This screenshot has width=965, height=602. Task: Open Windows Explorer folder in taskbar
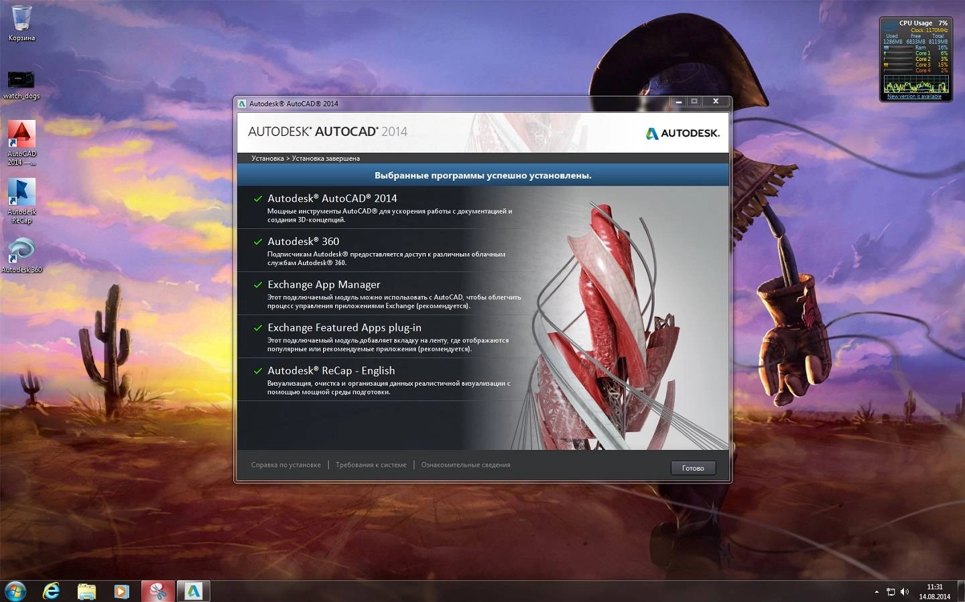86,591
